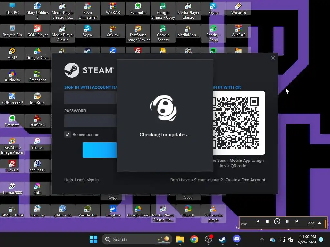This screenshot has height=247, width=330.
Task: Open Steam from the taskbar
Action: pos(222,239)
